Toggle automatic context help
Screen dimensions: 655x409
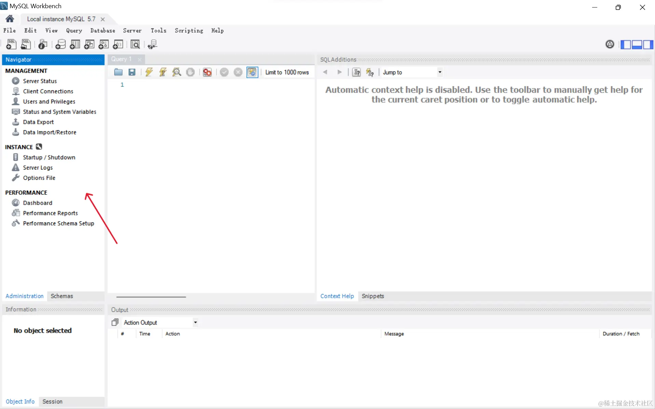[x=370, y=72]
